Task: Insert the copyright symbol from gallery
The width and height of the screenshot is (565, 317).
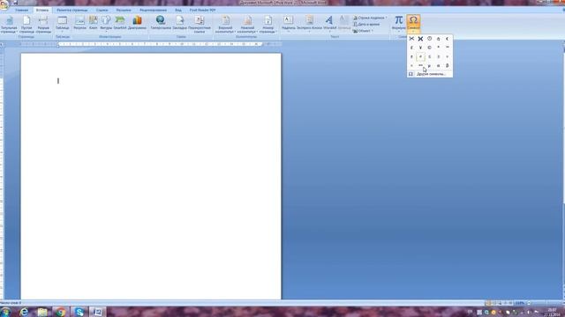Action: pyautogui.click(x=430, y=48)
